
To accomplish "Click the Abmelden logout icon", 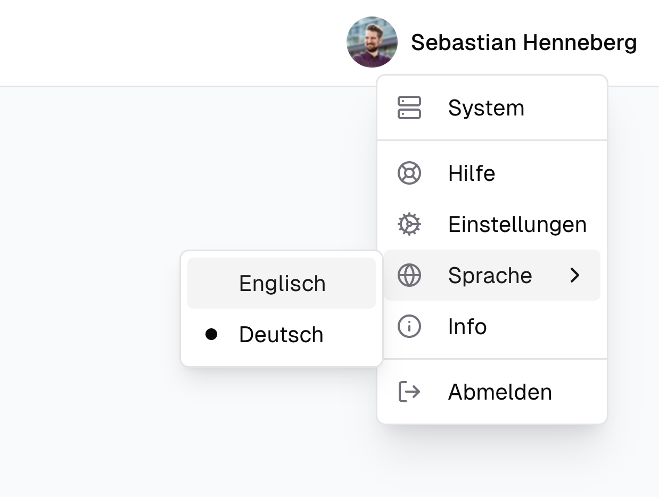I will (x=409, y=392).
